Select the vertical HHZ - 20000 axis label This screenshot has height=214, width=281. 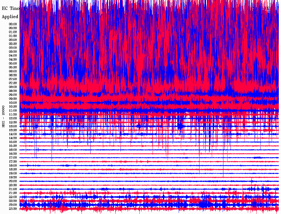[3, 117]
